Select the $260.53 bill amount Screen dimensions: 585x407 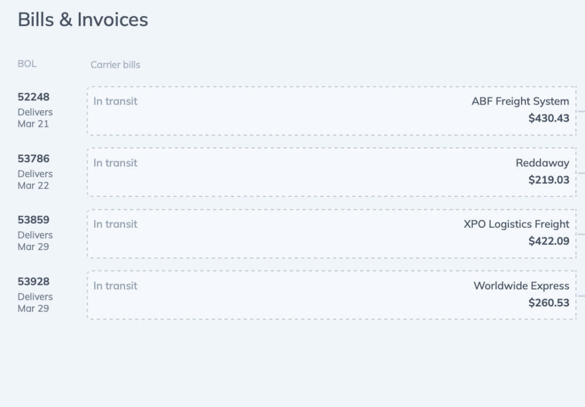(548, 303)
